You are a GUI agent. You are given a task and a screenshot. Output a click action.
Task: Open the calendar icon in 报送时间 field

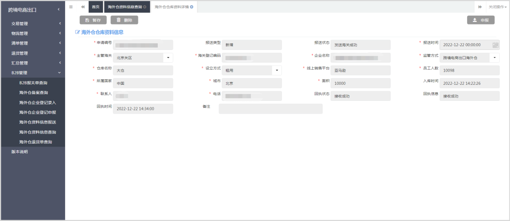tap(495, 45)
